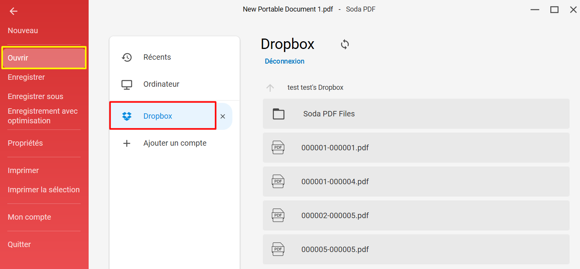580x269 pixels.
Task: Click the test test's Dropbox path label
Action: [315, 87]
